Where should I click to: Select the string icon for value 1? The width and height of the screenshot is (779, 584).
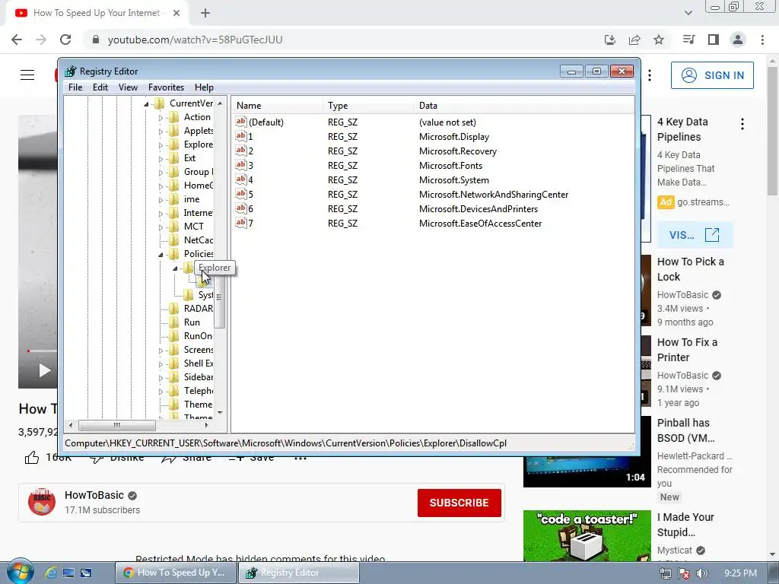tap(241, 136)
